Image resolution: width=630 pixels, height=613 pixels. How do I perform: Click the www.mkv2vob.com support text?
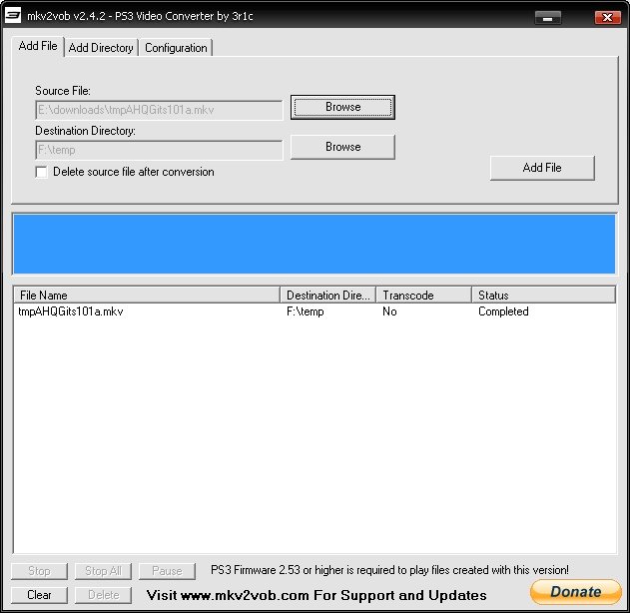coord(316,595)
